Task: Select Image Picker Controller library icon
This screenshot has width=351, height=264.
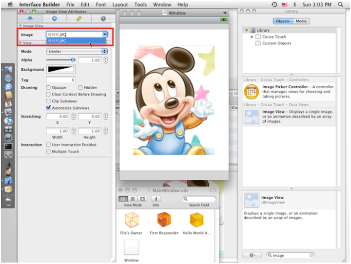Action: (x=252, y=91)
